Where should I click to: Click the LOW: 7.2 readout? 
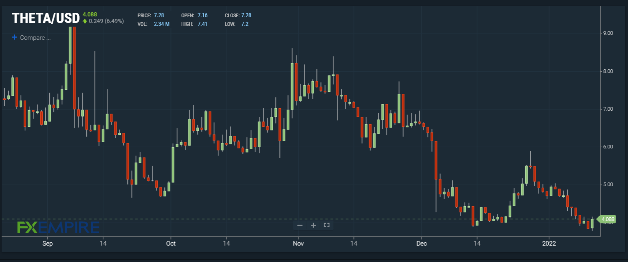click(x=237, y=24)
